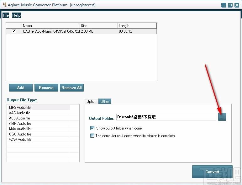The height and width of the screenshot is (185, 242).
Task: Click the Output Folder path field
Action: 166,117
